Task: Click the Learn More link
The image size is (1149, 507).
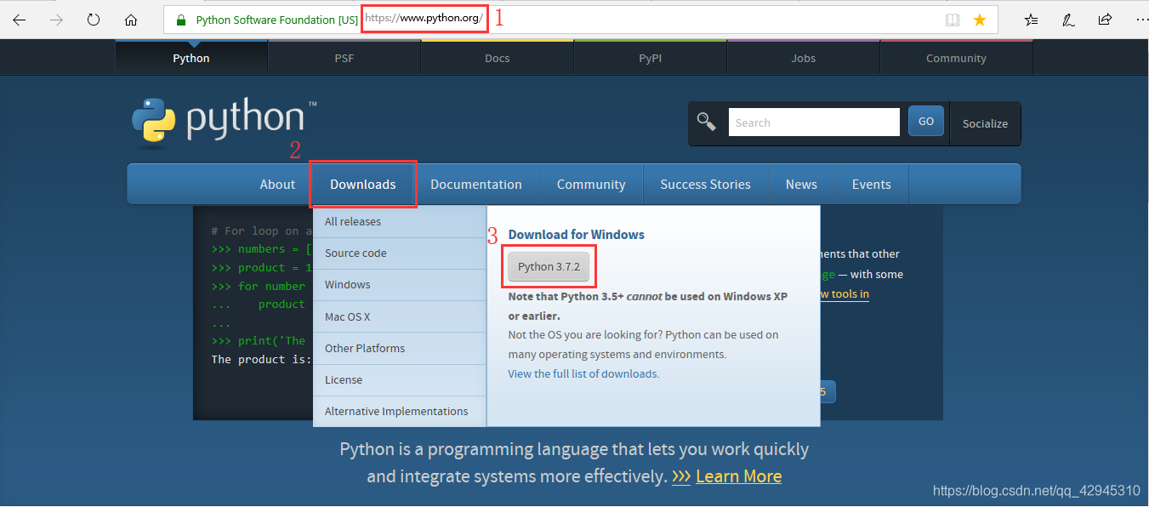Action: 738,476
